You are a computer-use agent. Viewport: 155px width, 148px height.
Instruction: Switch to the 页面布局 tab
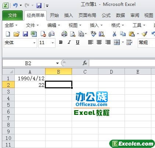87,15
